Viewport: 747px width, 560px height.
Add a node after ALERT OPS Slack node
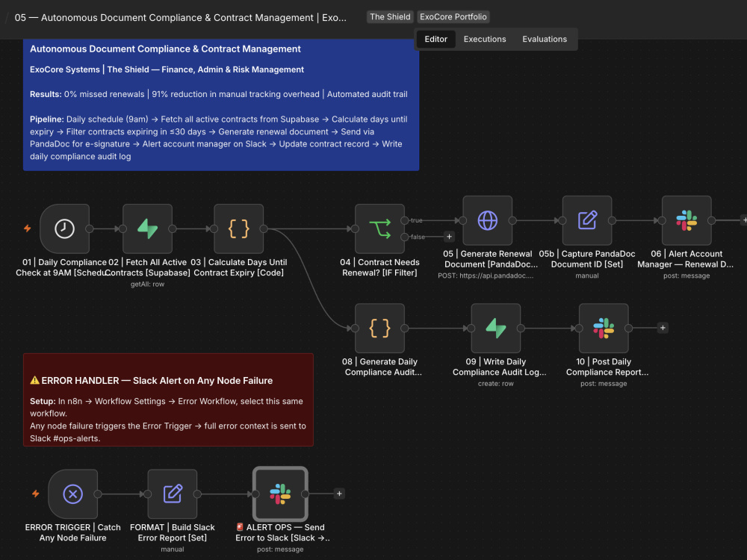339,494
